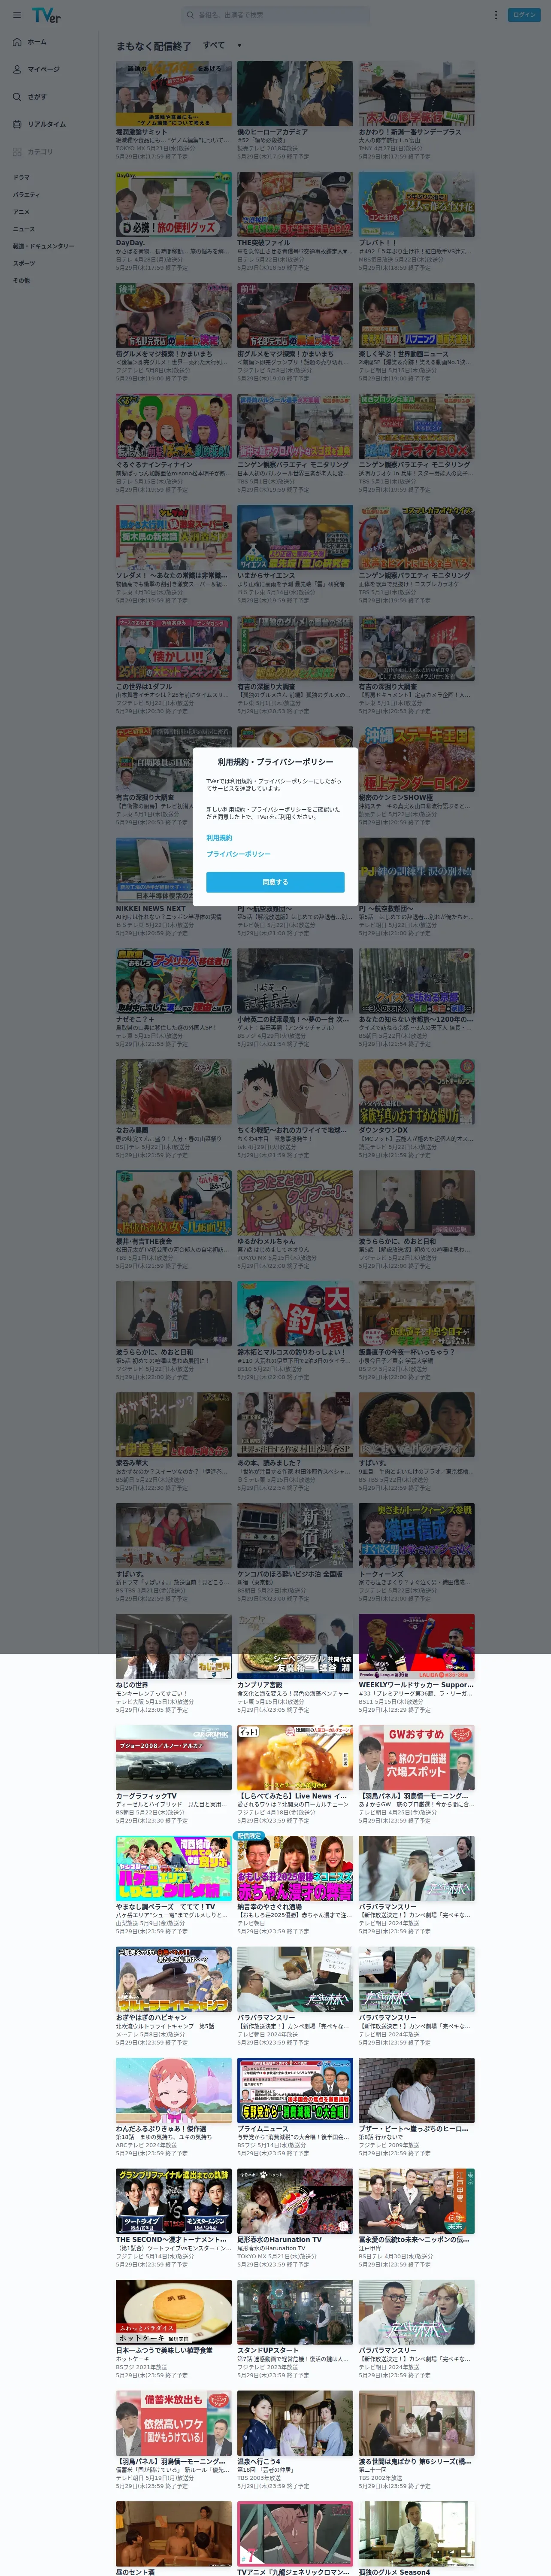This screenshot has width=551, height=2576.
Task: Click the search magnifier icon in header
Action: click(190, 15)
